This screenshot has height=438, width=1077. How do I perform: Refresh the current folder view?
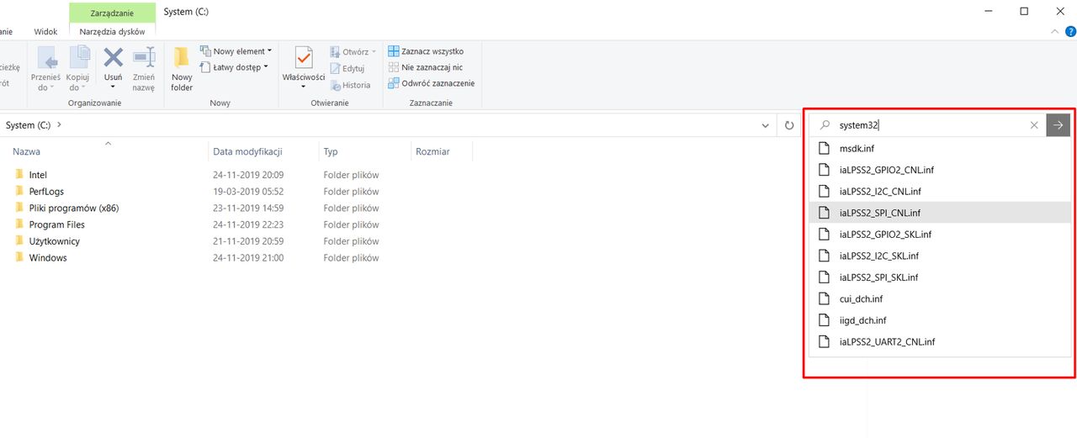[789, 125]
